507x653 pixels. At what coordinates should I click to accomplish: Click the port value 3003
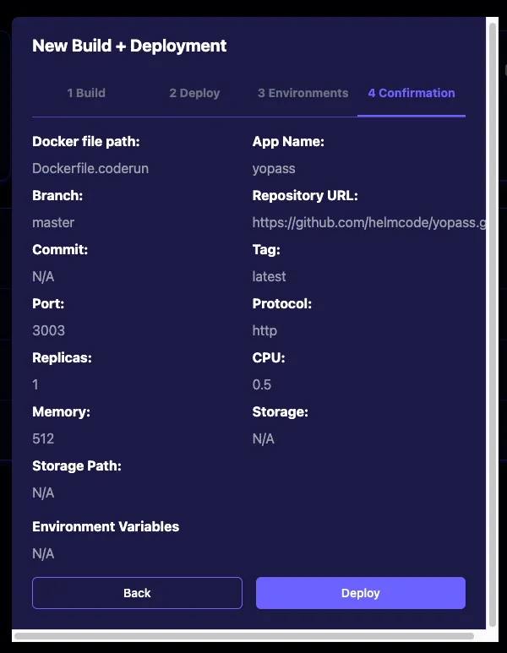pyautogui.click(x=48, y=330)
